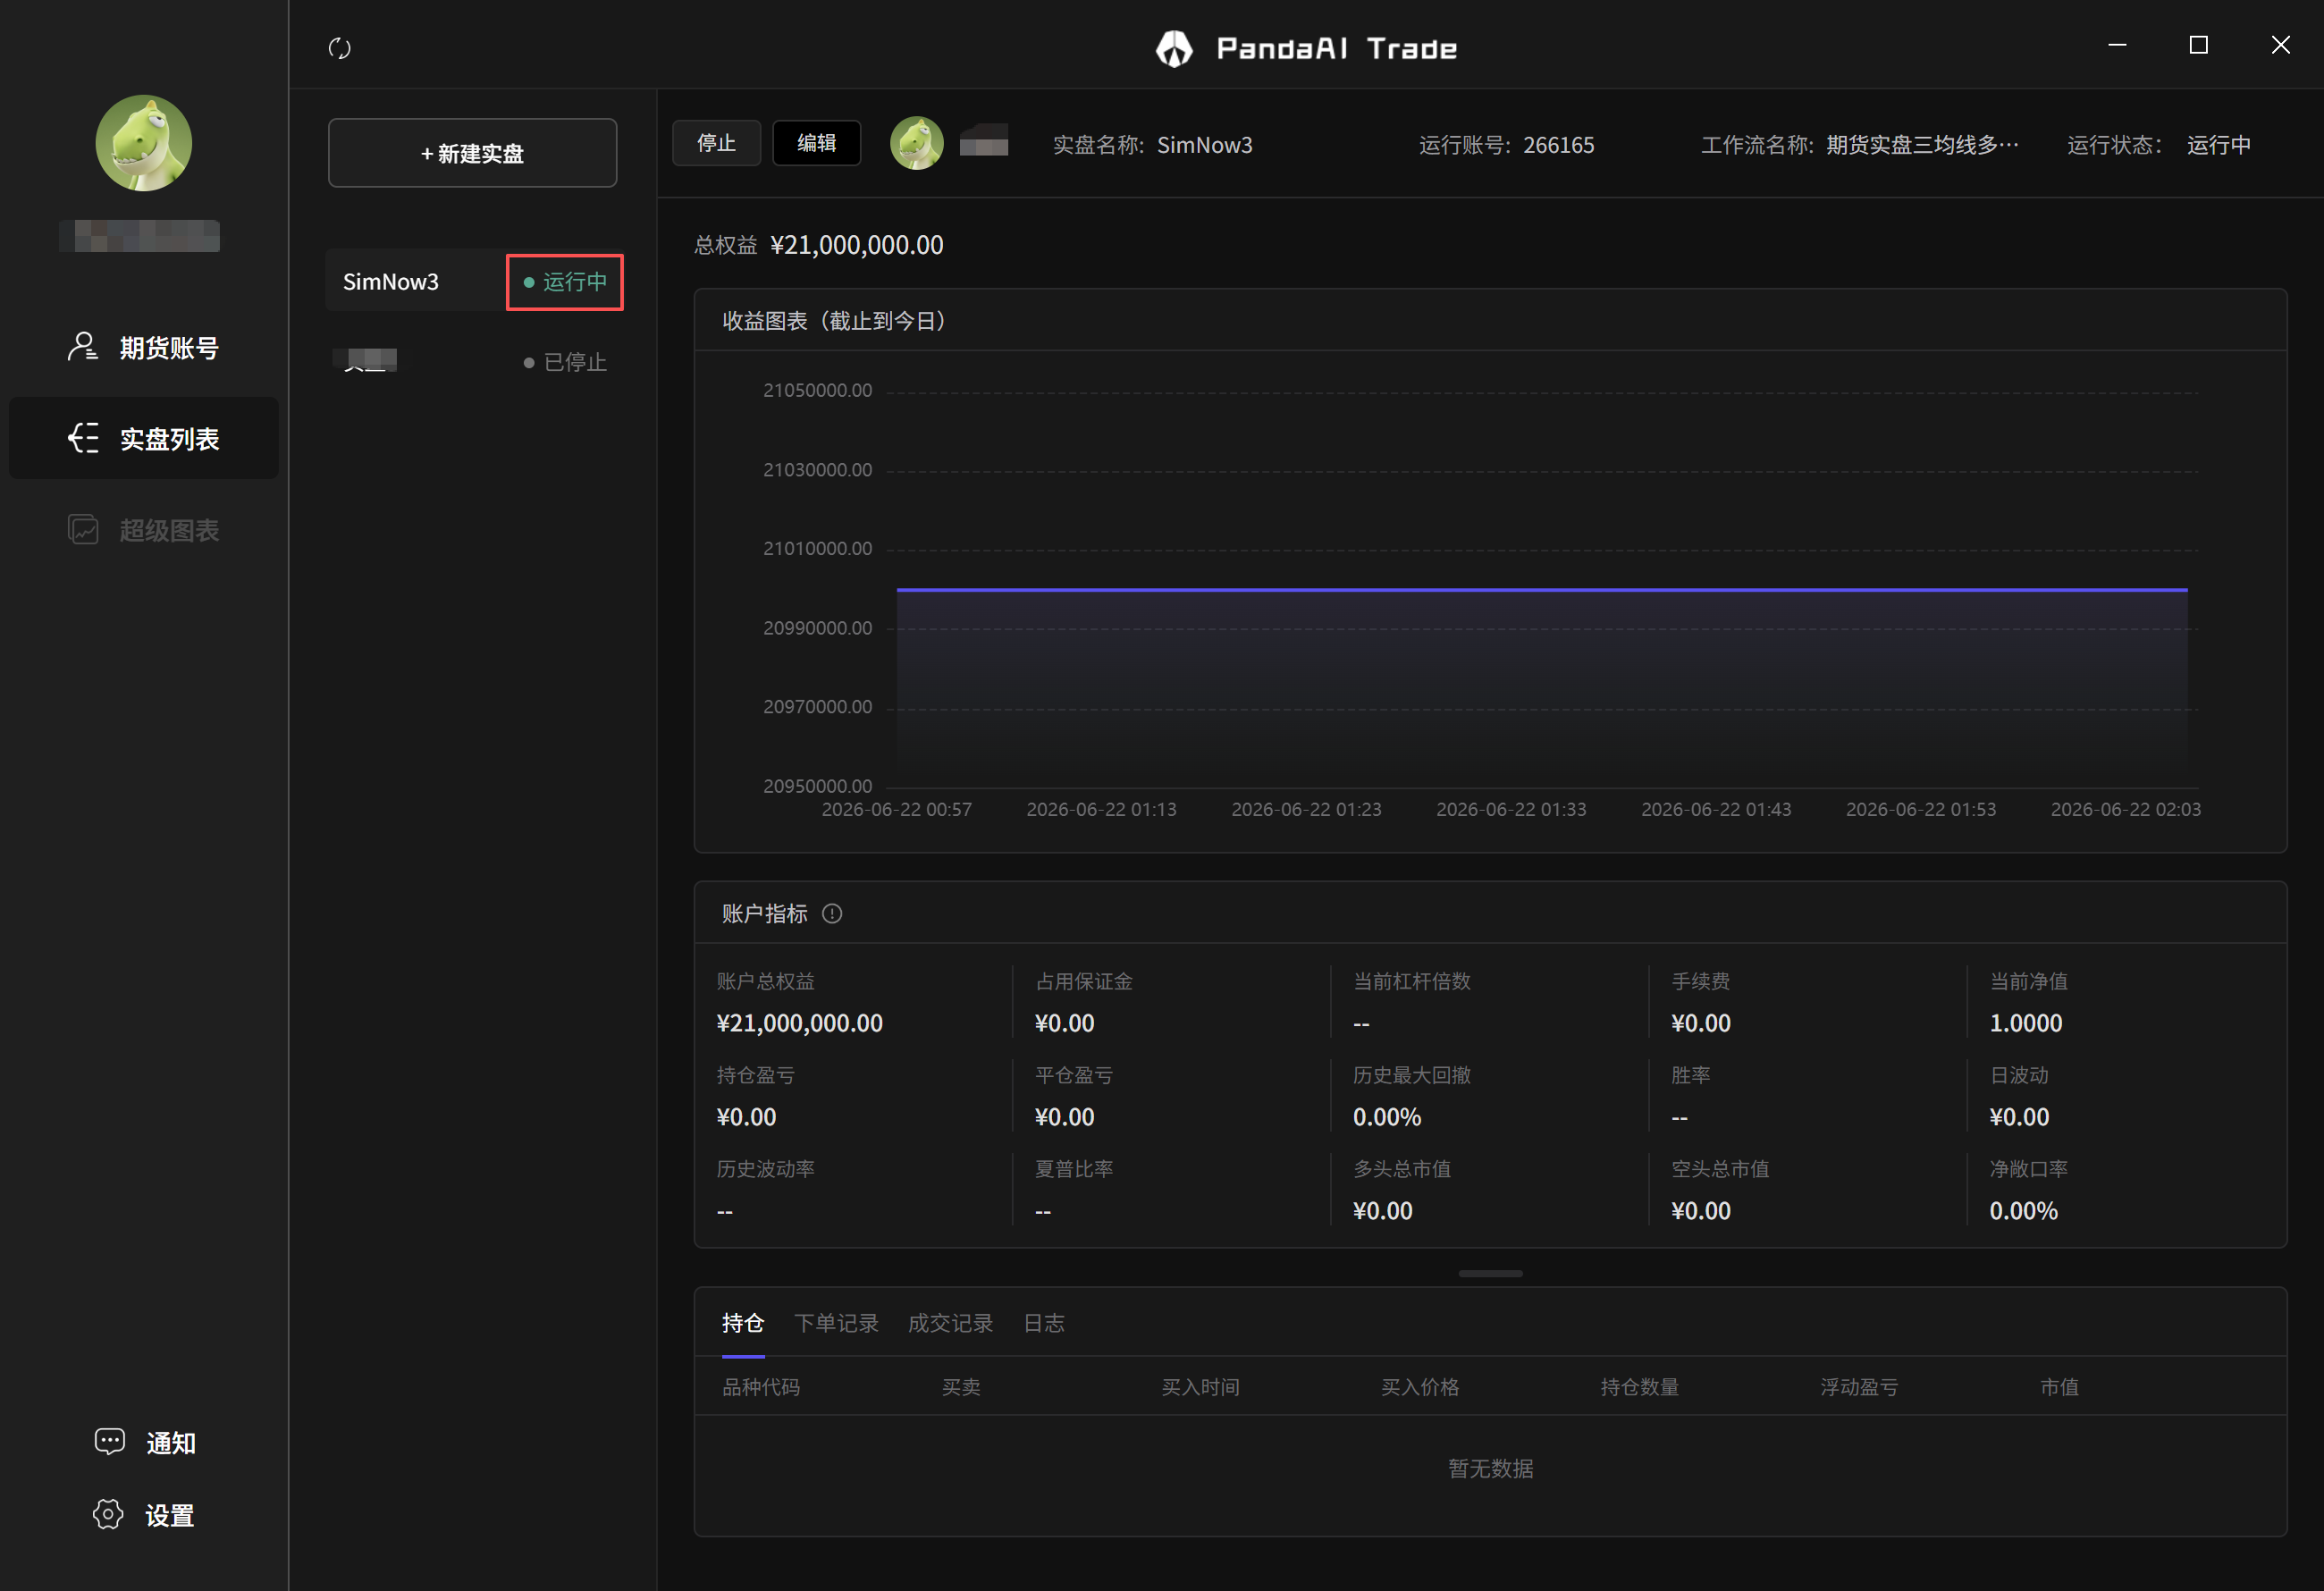Maximize the PandaAI Trade window
Screen dimensions: 2324x1591
(2198, 45)
